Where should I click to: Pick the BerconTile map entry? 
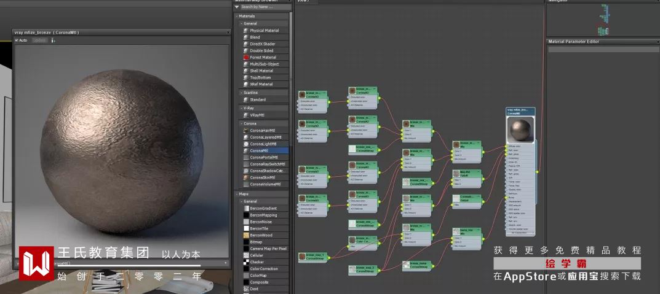(x=265, y=228)
